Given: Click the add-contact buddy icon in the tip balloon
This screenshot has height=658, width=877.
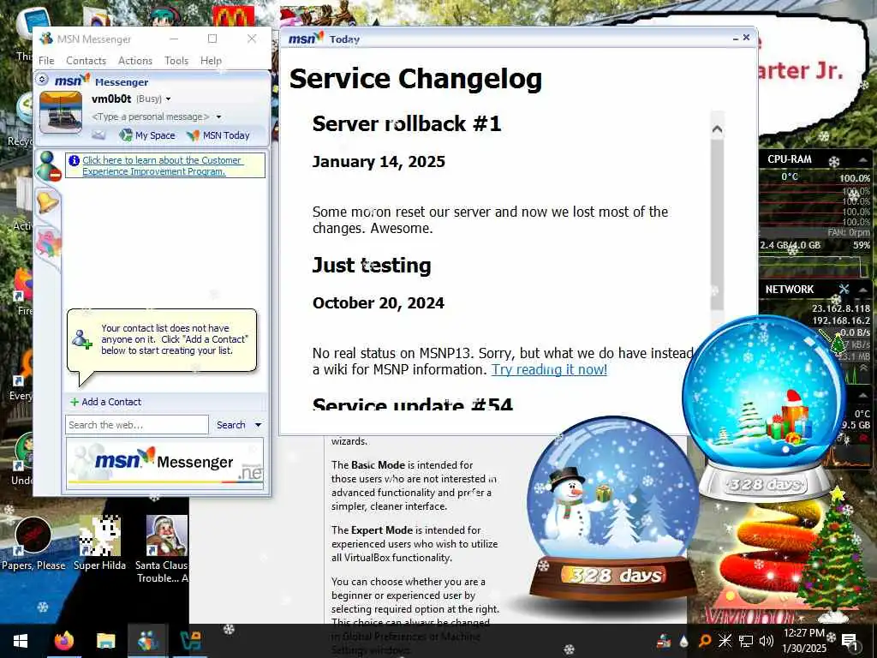Looking at the screenshot, I should coord(81,339).
